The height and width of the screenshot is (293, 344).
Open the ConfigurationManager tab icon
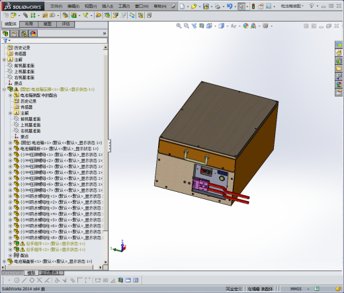(x=24, y=34)
